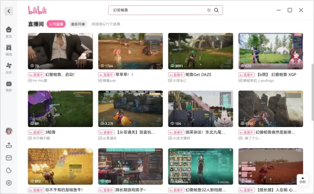Toggle dark mode with moon icon

tap(9, 170)
